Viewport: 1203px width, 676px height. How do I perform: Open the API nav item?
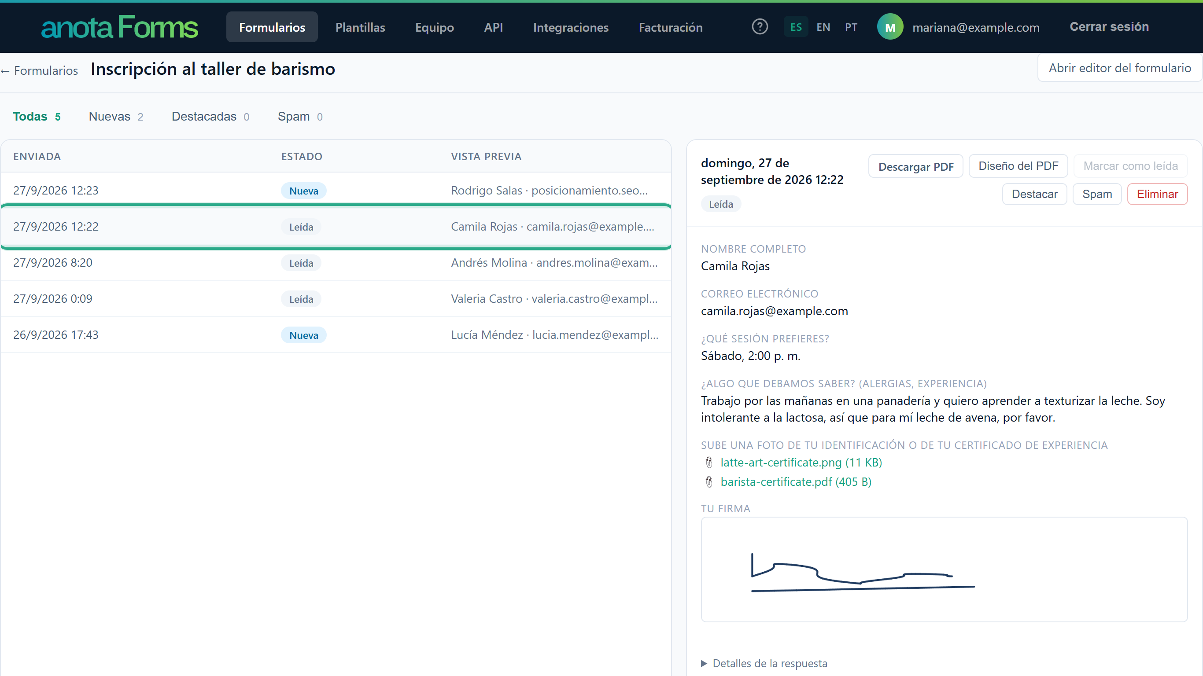pos(493,27)
